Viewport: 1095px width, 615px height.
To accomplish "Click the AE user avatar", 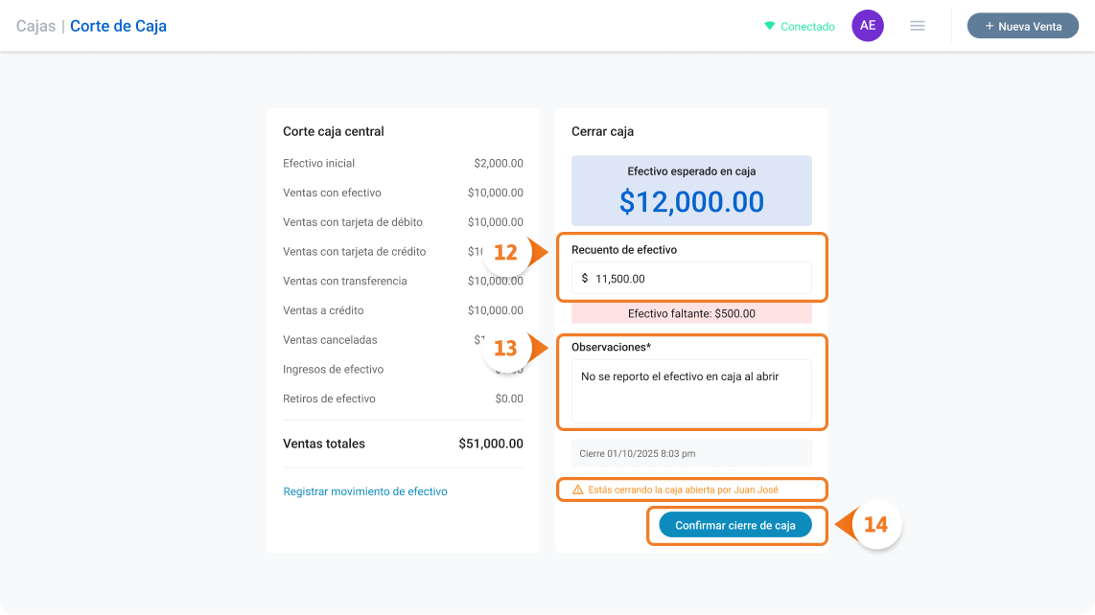I will (x=868, y=26).
